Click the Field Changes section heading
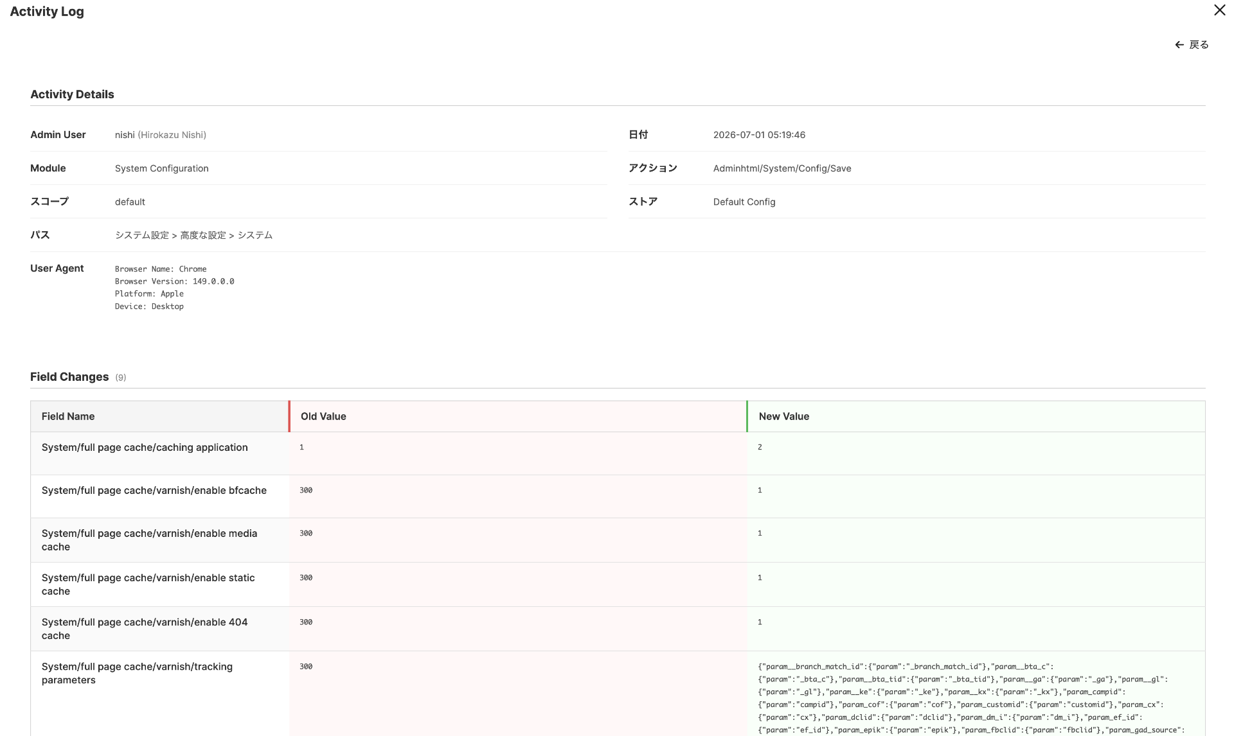This screenshot has width=1234, height=736. click(69, 377)
